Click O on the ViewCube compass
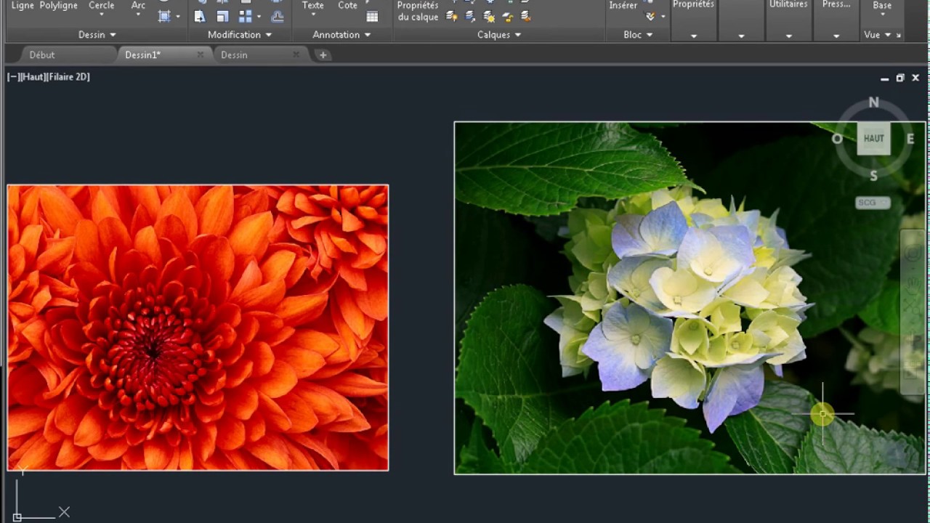Viewport: 930px width, 523px height. 837,139
